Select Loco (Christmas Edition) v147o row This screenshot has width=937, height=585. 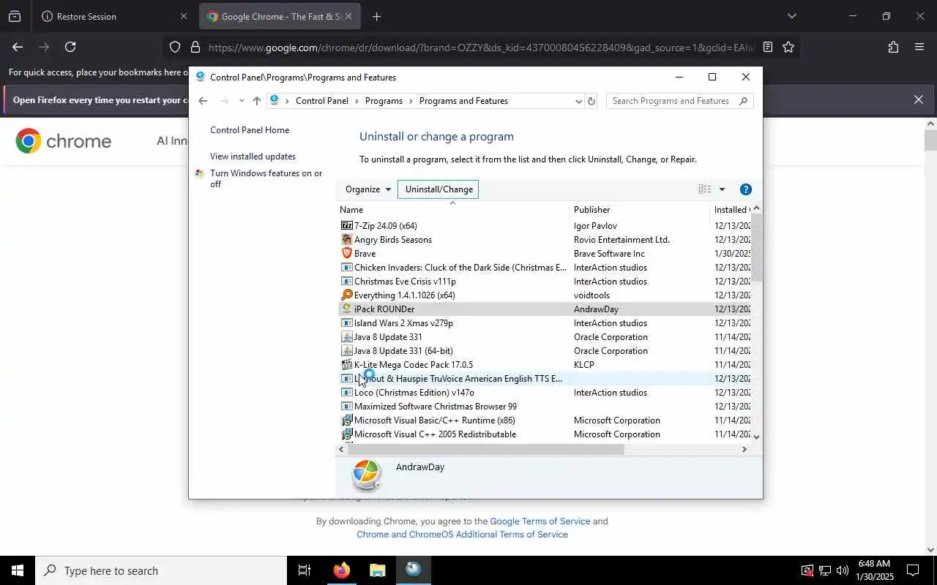coord(544,393)
